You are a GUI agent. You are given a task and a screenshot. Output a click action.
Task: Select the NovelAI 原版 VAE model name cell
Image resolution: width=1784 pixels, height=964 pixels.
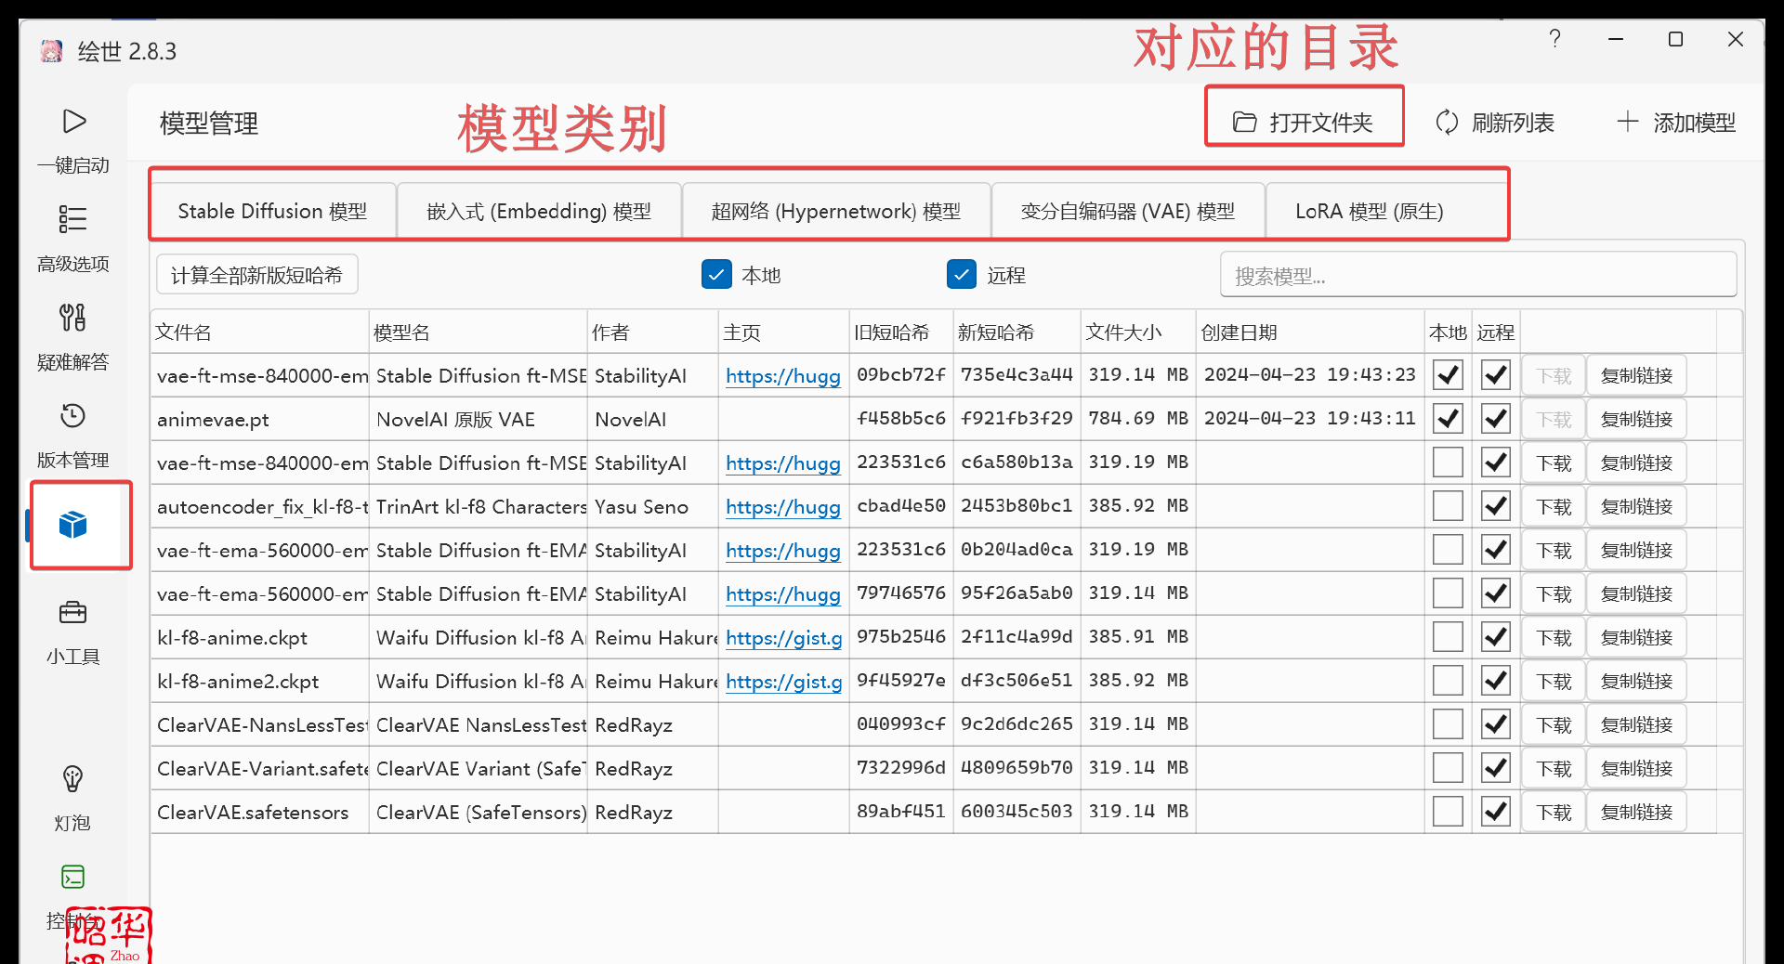[478, 420]
